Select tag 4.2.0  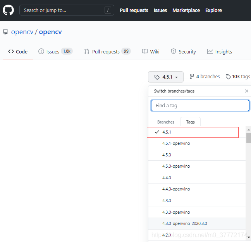(197, 235)
